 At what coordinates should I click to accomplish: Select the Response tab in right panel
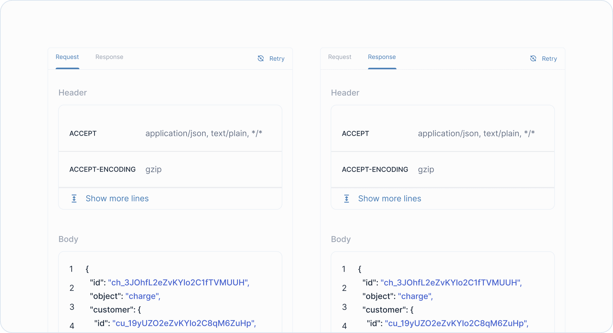pyautogui.click(x=382, y=57)
